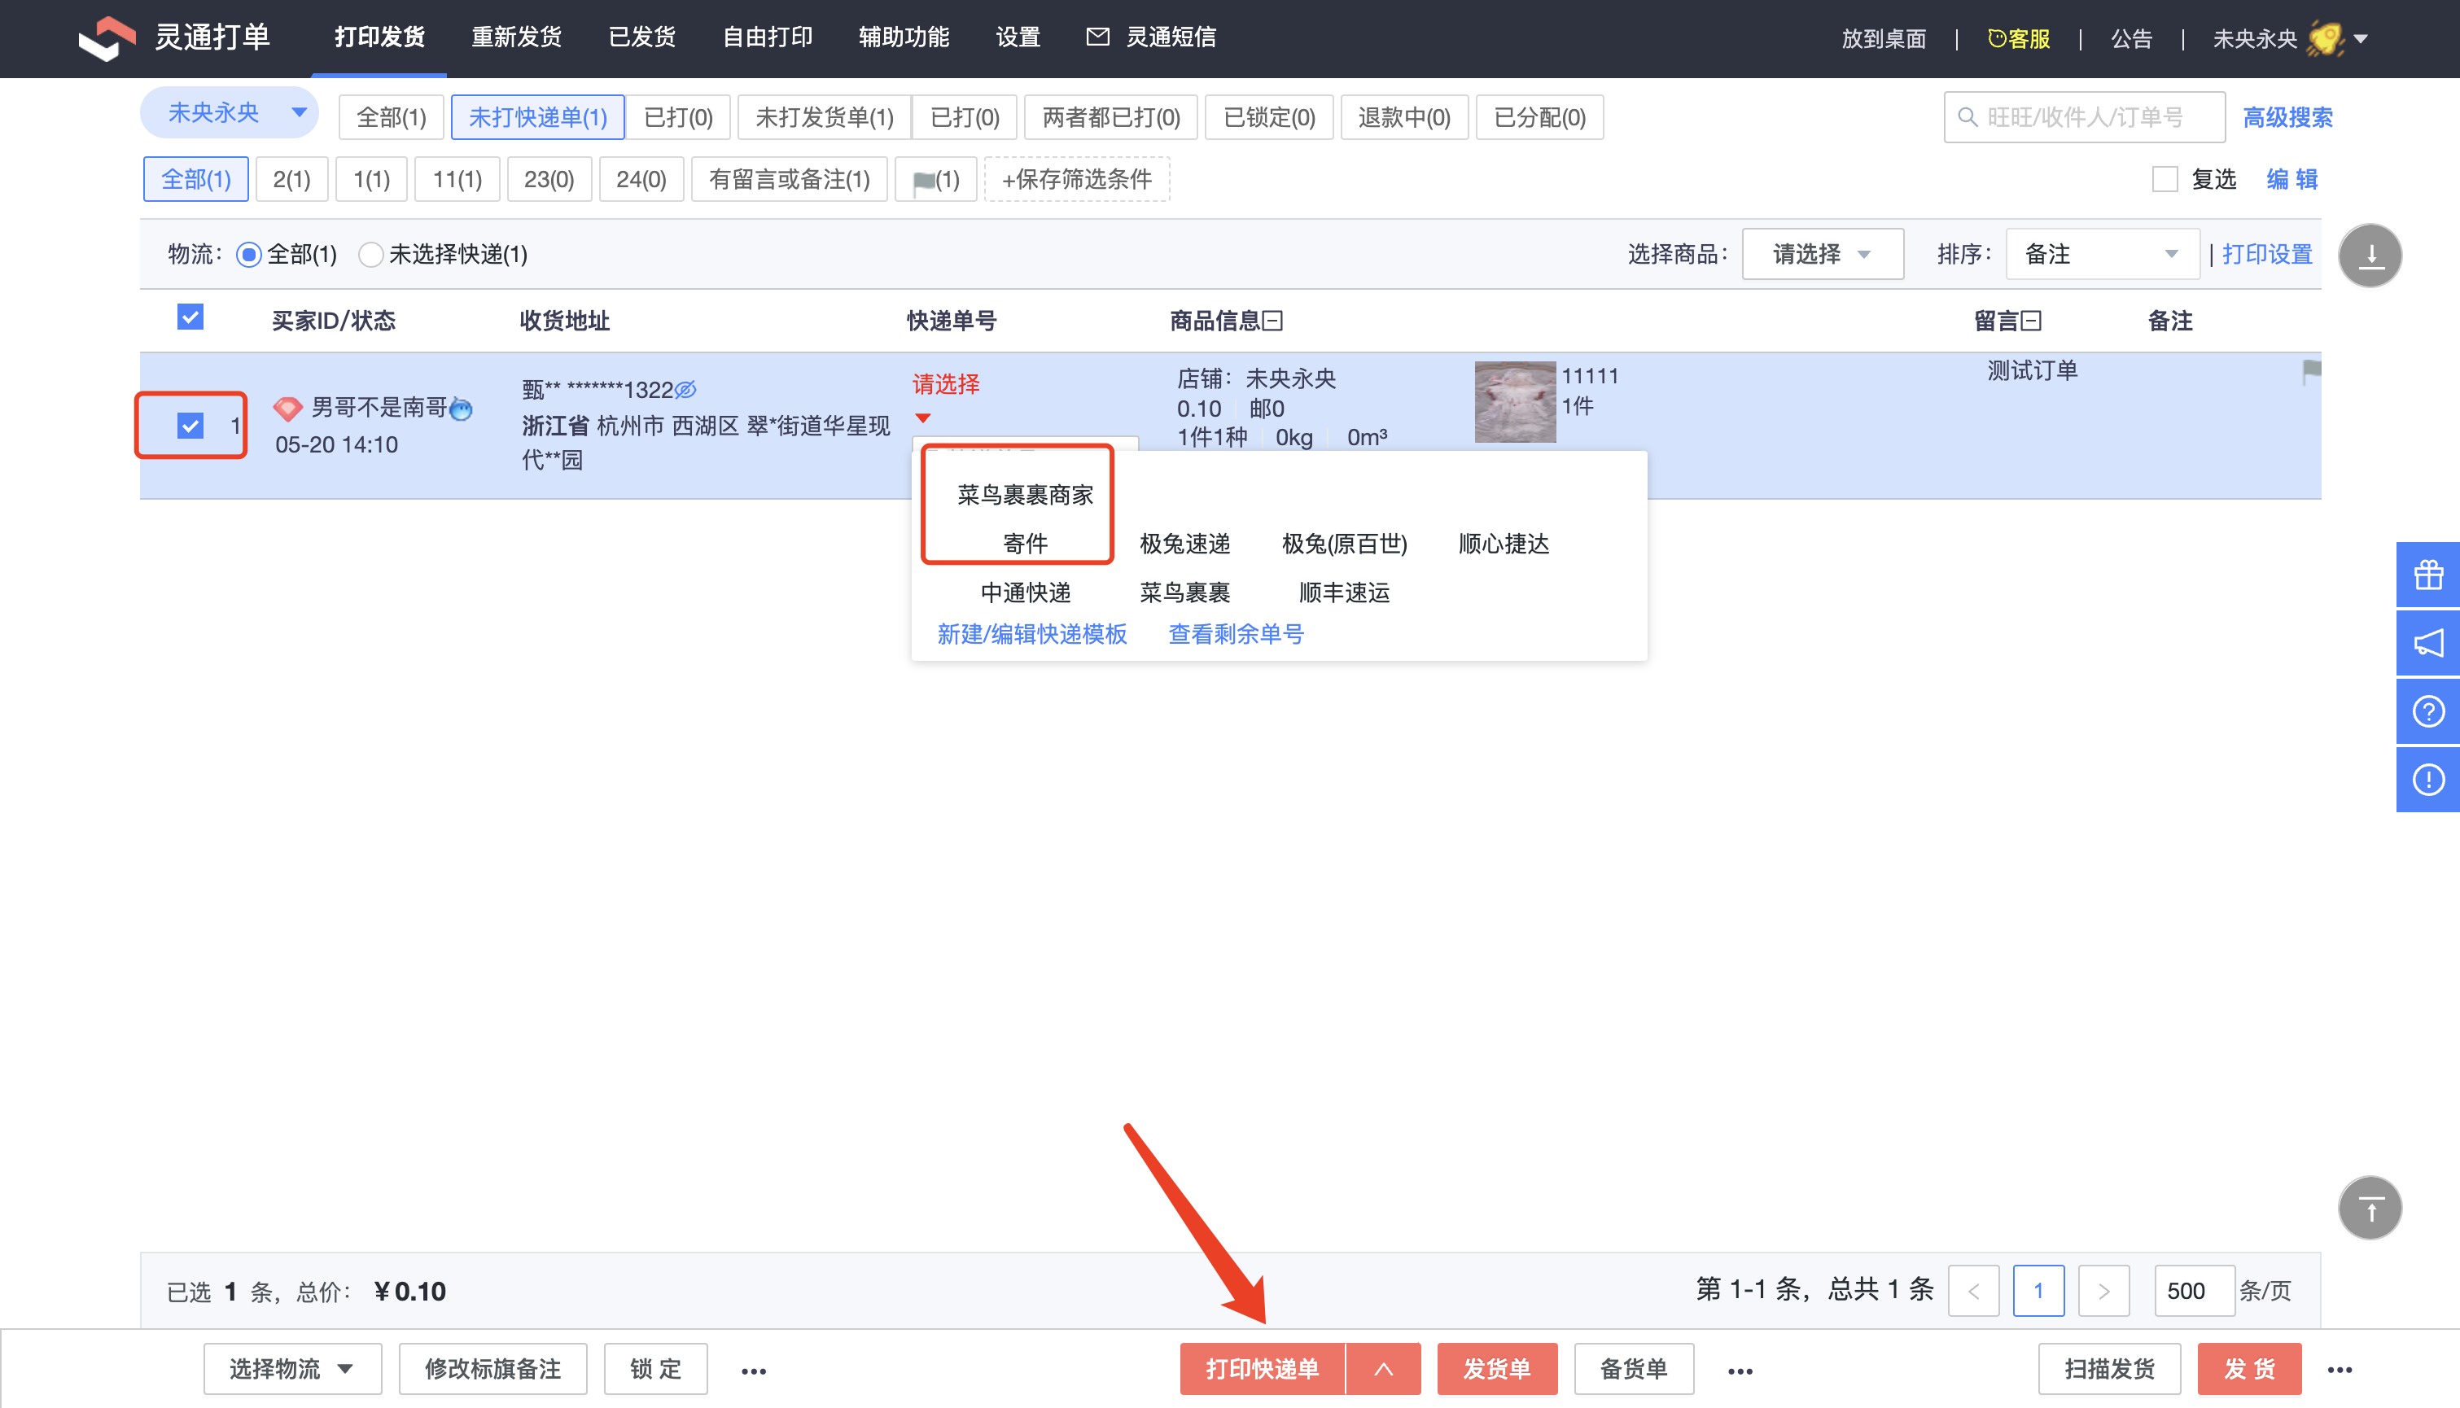Open the 未央永央 shop dropdown

pos(230,113)
